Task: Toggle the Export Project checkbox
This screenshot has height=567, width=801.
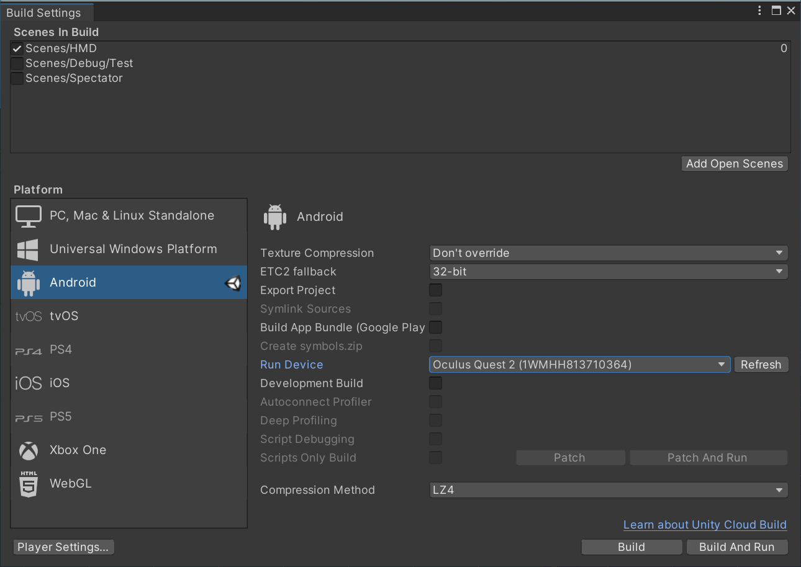Action: pyautogui.click(x=436, y=290)
